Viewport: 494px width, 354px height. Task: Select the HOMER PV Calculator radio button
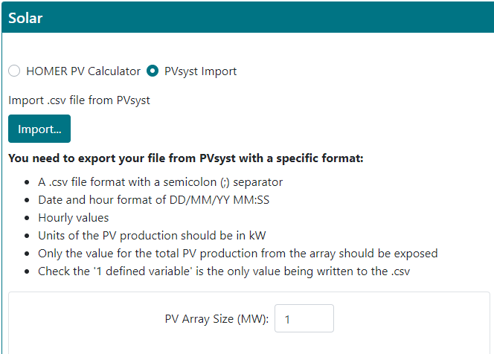click(x=14, y=71)
